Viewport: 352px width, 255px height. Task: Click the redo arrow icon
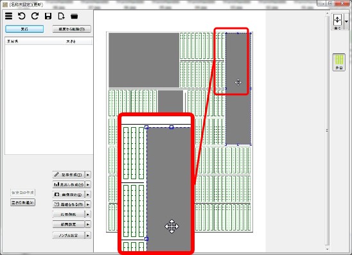tap(35, 16)
